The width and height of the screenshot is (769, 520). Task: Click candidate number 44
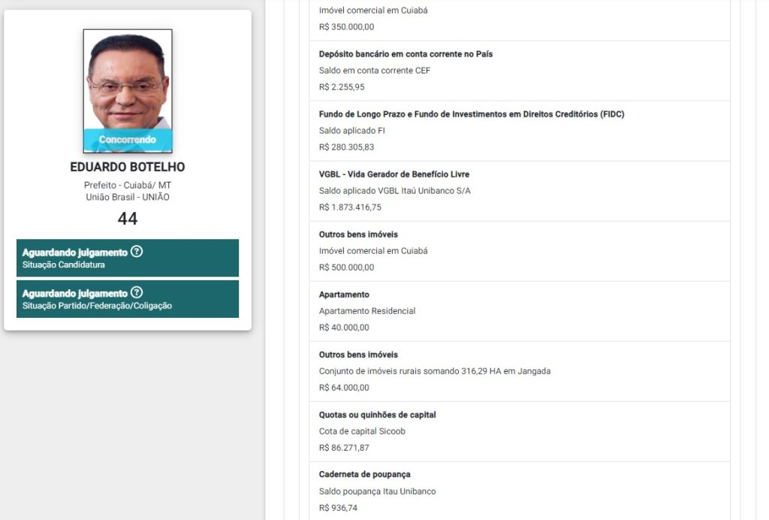128,219
